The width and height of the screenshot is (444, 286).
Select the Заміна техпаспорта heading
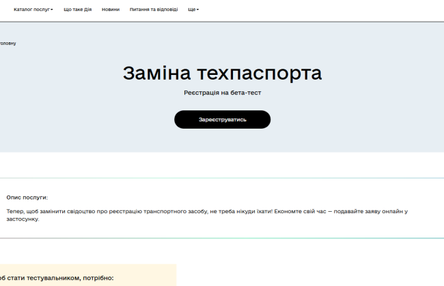222,73
